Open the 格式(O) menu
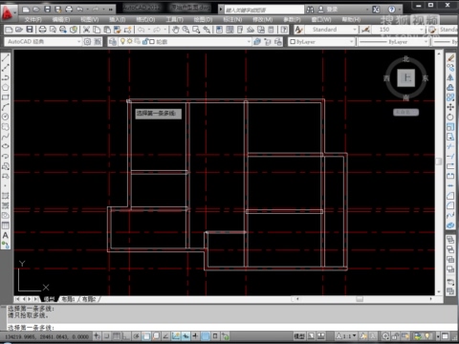This screenshot has height=344, width=459. pyautogui.click(x=145, y=19)
